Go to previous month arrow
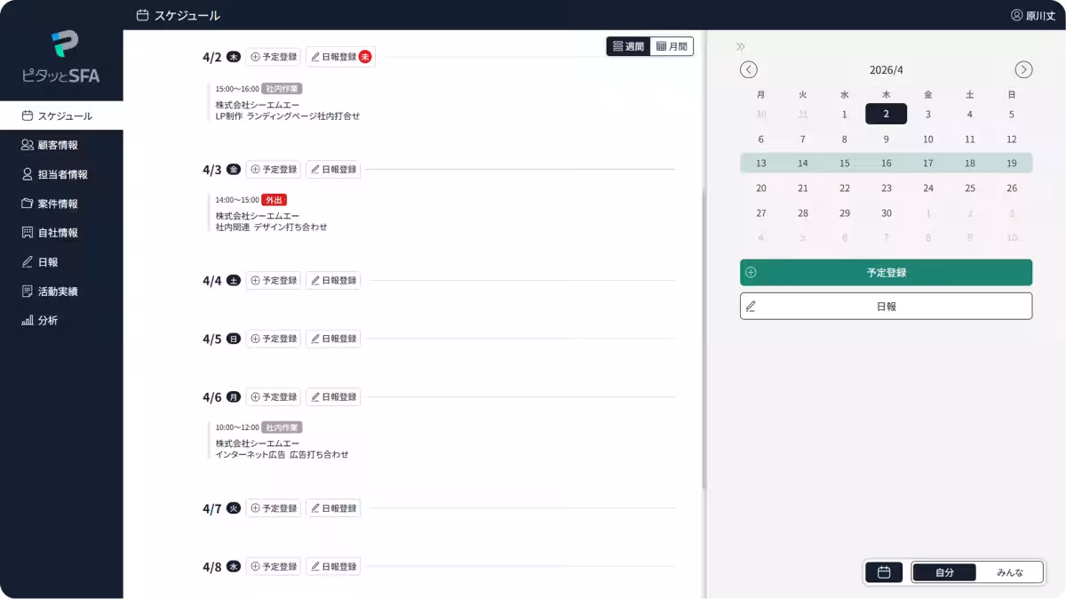 coord(749,69)
